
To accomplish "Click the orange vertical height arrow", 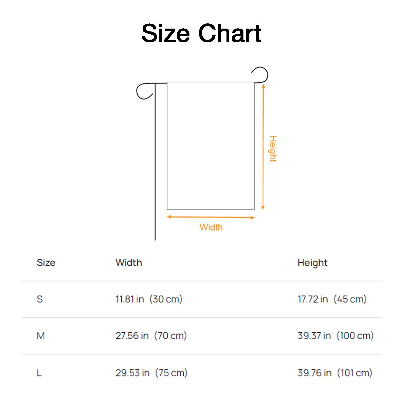I will (263, 146).
